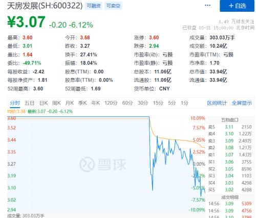This screenshot has height=218, width=256.
Task: Click the 每股收益 value -2.42
Action: (x=38, y=72)
